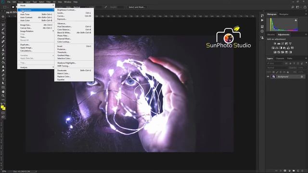
Task: Choose Curves from the Adjustments submenu
Action: tap(74, 16)
